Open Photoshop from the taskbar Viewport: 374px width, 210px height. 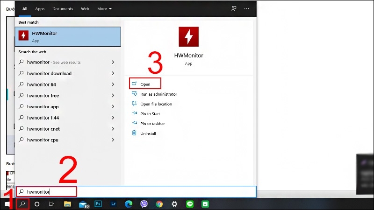click(x=98, y=204)
